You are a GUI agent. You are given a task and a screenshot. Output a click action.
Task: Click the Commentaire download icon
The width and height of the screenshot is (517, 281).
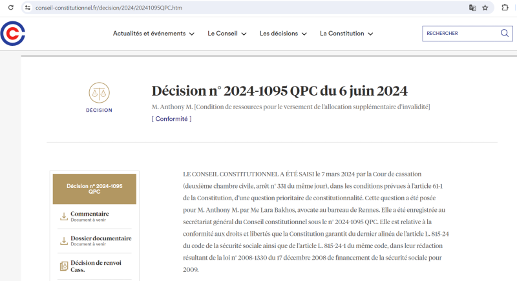[63, 216]
